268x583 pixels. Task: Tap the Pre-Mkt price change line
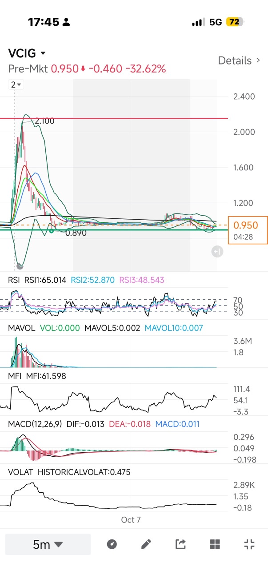tap(87, 69)
